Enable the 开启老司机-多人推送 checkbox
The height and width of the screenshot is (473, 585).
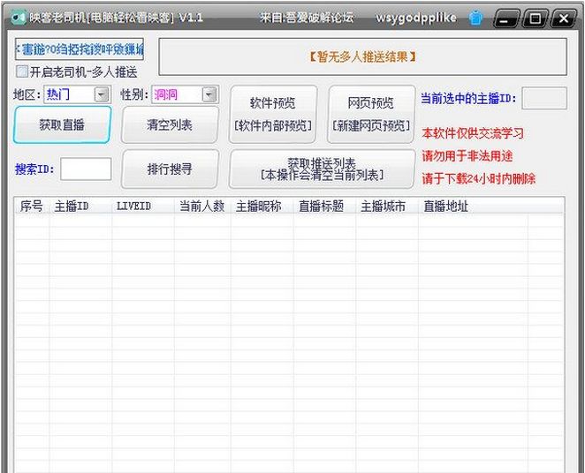[x=22, y=71]
